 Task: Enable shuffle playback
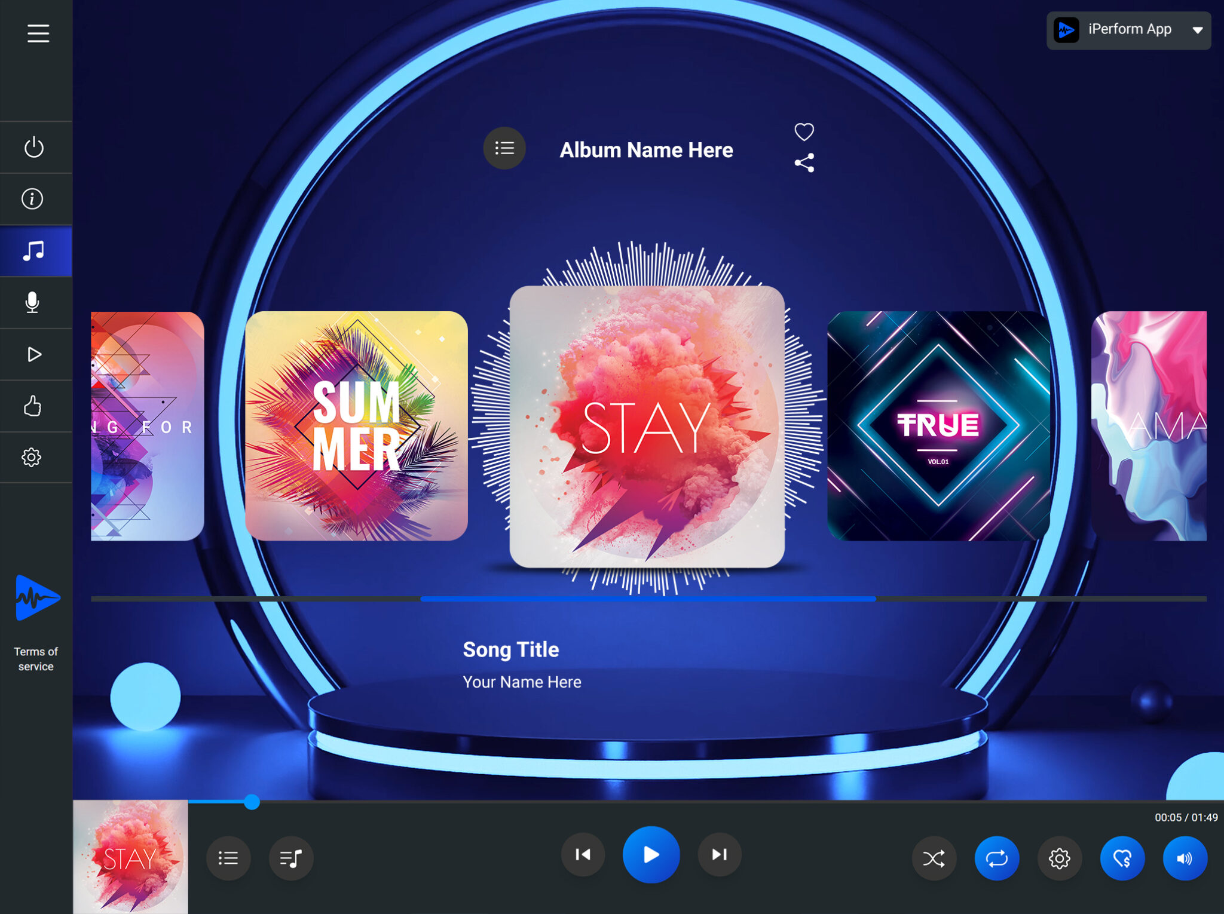coord(934,858)
